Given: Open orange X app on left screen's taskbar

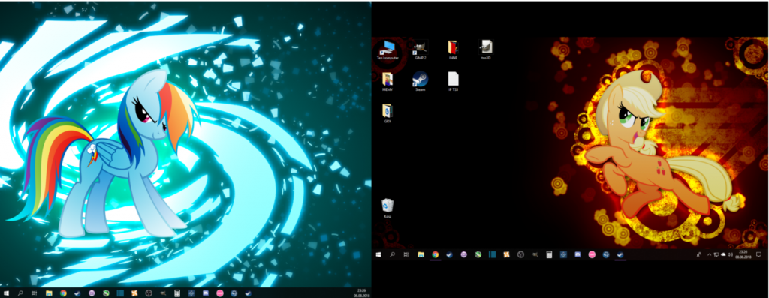Looking at the screenshot, I should (x=134, y=293).
